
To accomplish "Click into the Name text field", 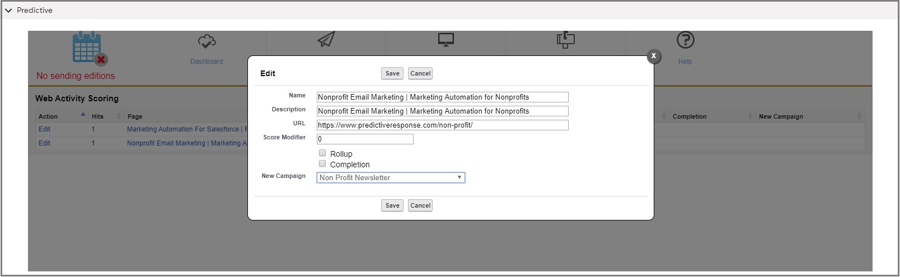I will 442,97.
